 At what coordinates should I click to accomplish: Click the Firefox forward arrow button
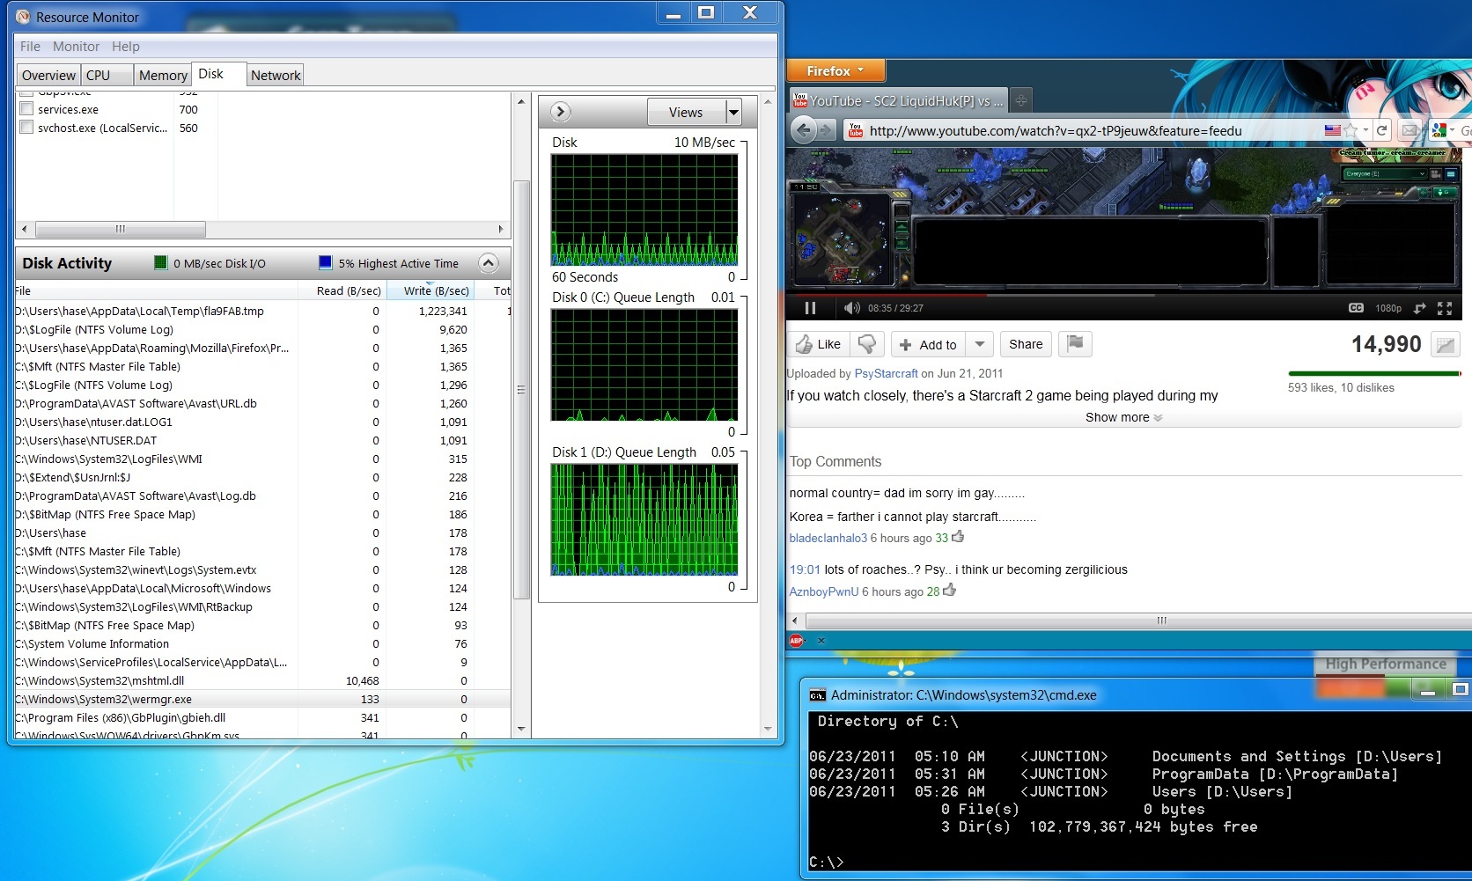(x=826, y=130)
